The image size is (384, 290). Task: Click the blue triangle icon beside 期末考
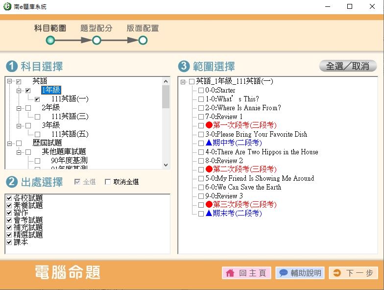[209, 214]
